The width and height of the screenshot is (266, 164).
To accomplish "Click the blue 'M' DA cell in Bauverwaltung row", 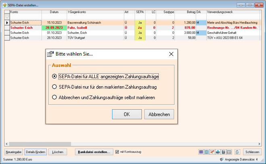I will [201, 23].
